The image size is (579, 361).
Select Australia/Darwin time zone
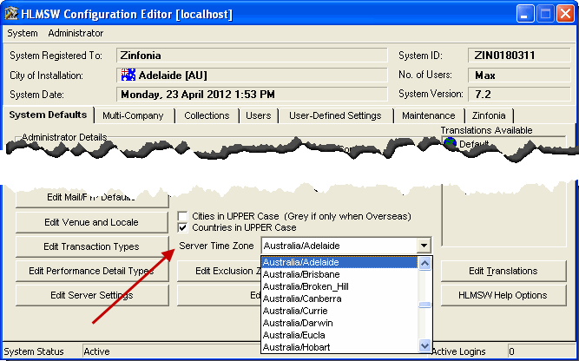(339, 323)
